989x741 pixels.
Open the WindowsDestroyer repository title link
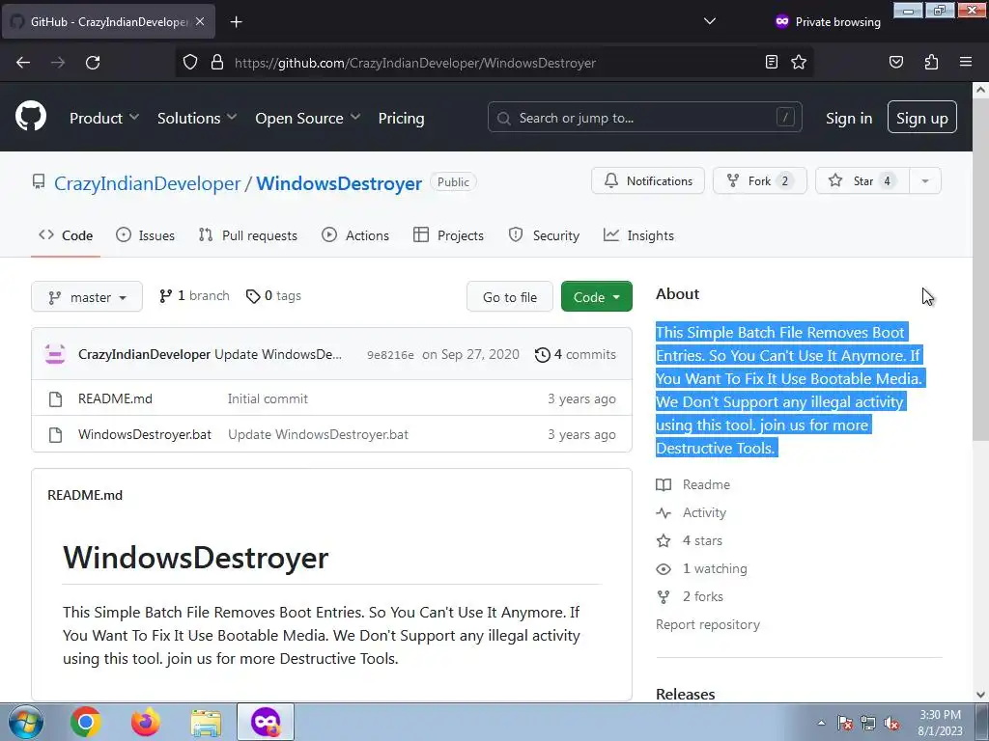pos(339,183)
